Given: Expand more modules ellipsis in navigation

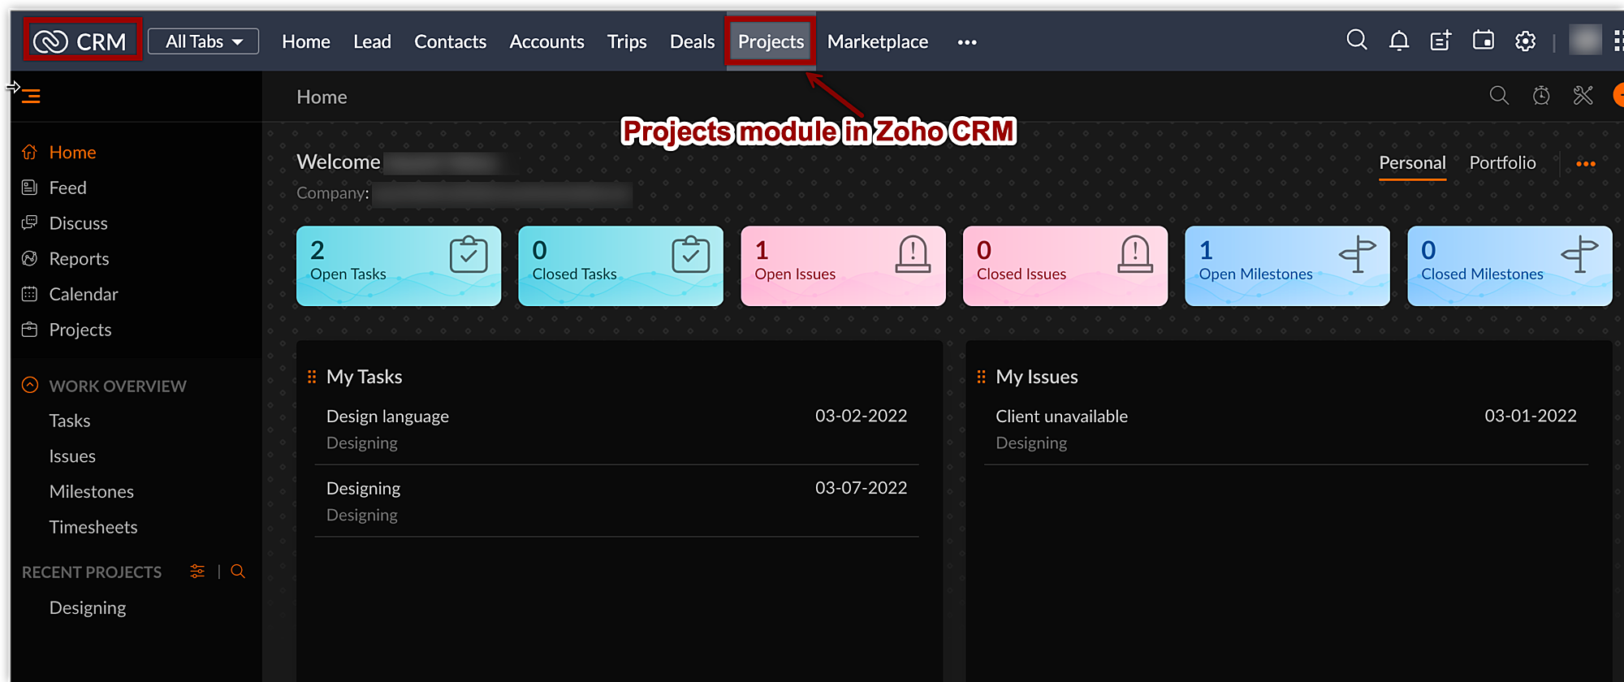Looking at the screenshot, I should pyautogui.click(x=966, y=42).
